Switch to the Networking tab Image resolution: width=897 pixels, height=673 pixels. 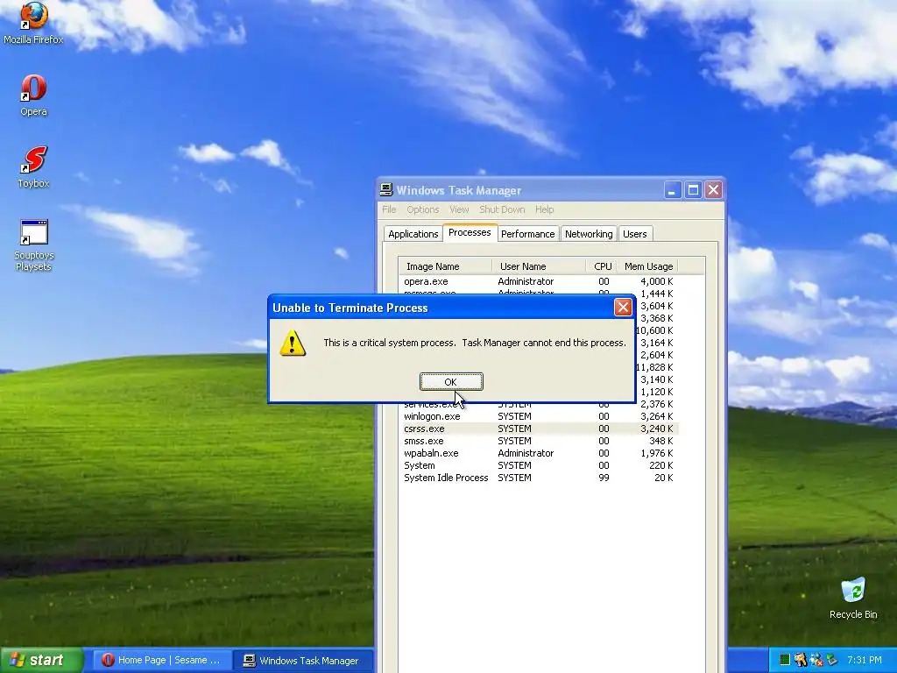(x=589, y=233)
